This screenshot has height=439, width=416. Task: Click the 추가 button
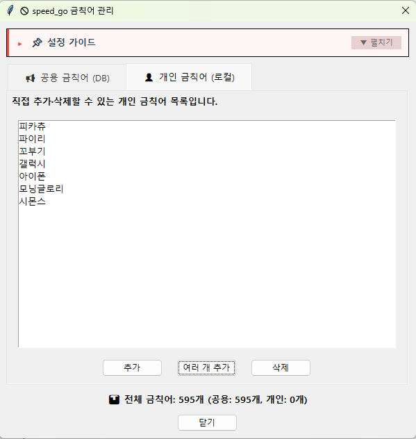coord(132,367)
